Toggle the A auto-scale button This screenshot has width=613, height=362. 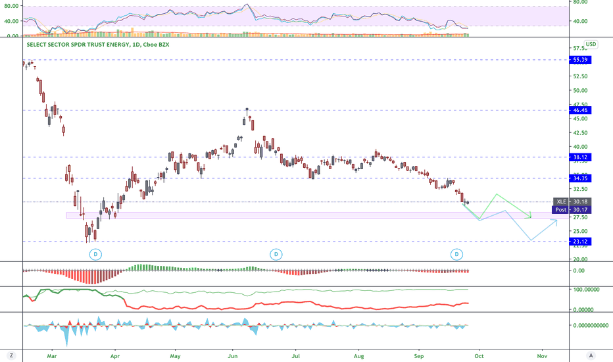[x=591, y=355]
